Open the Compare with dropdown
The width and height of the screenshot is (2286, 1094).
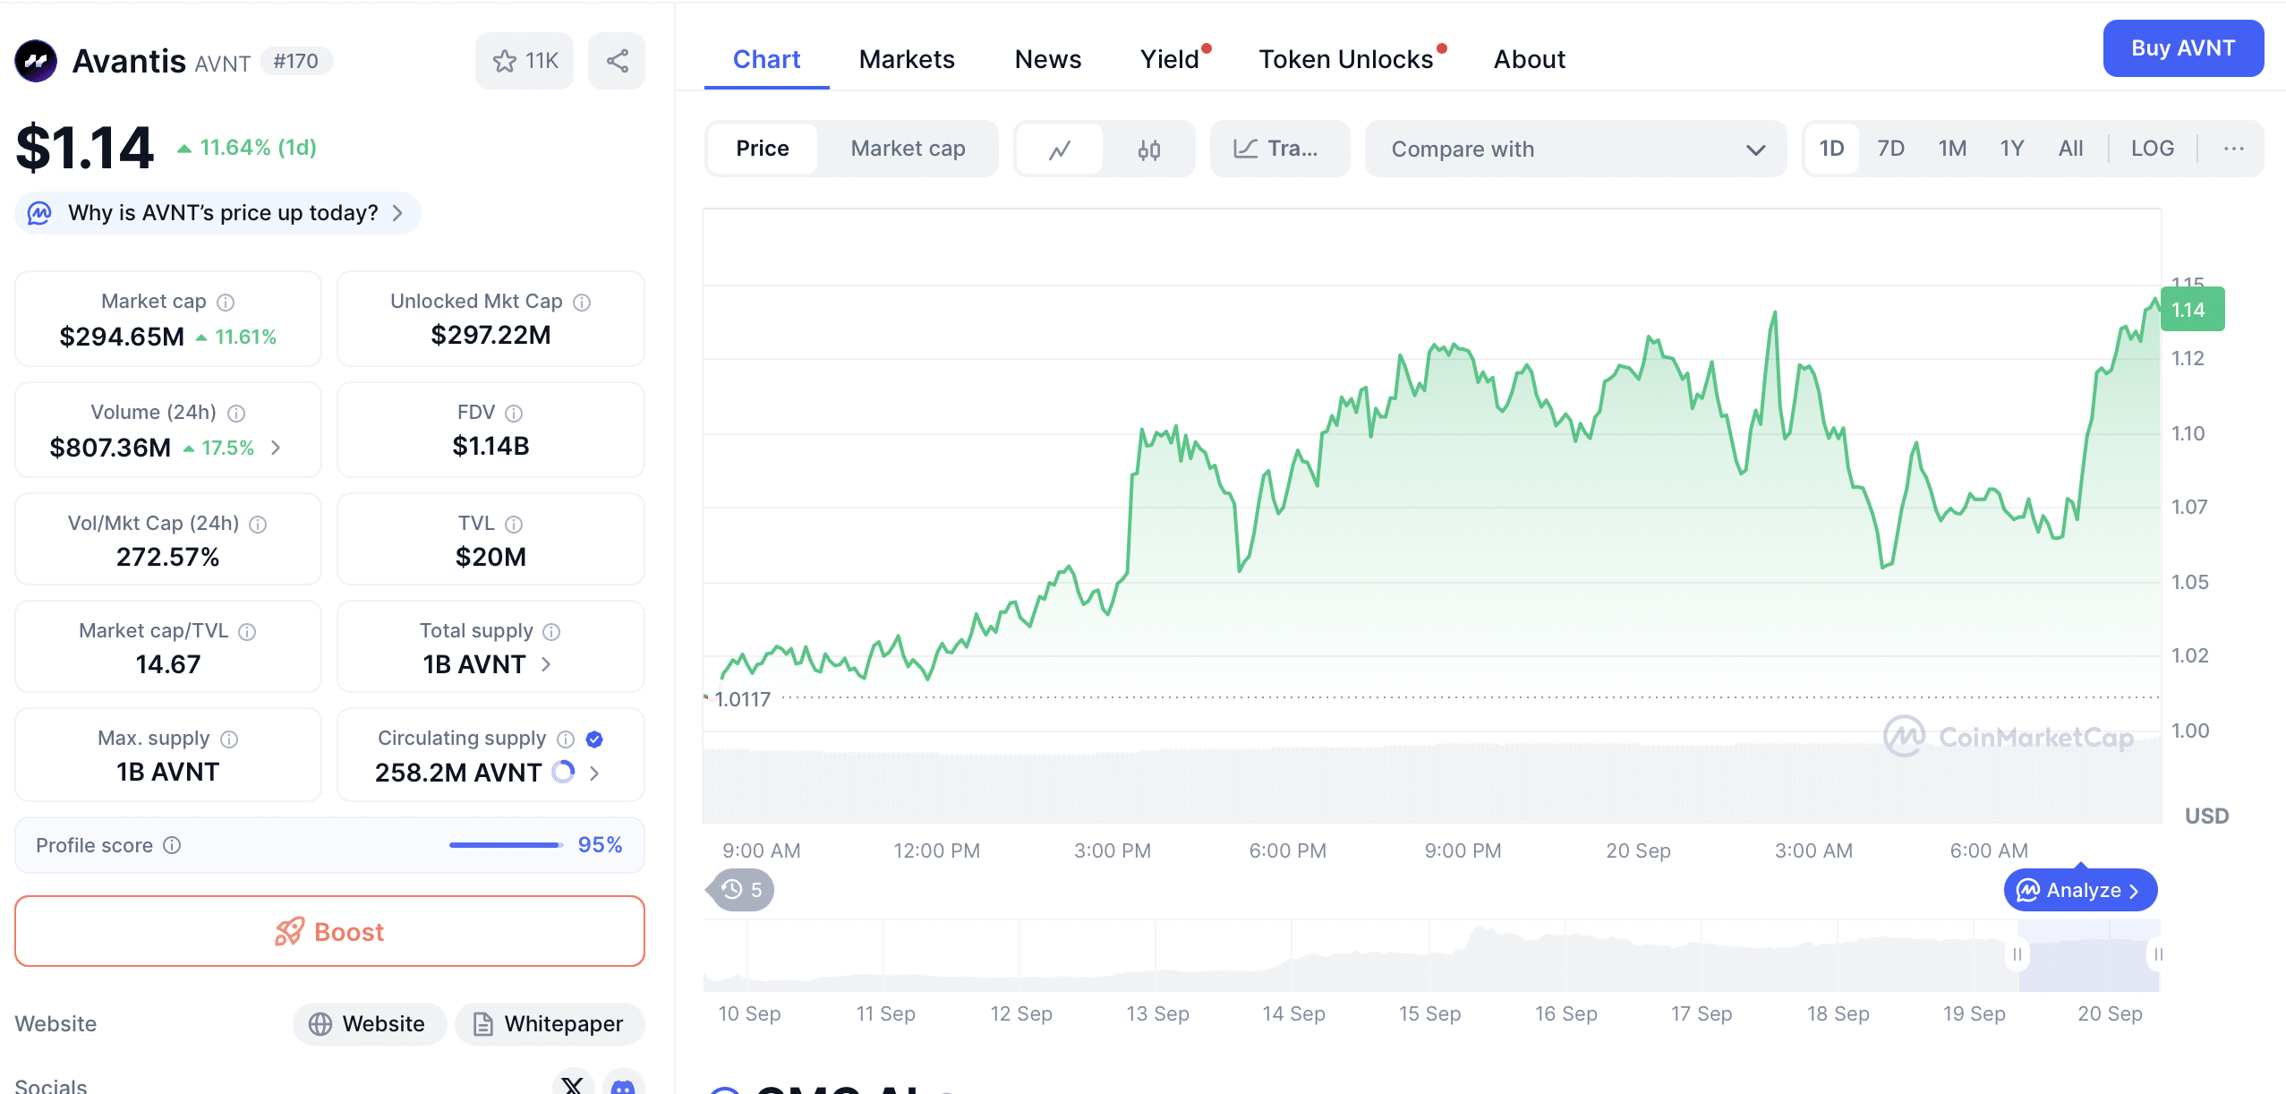pyautogui.click(x=1575, y=149)
